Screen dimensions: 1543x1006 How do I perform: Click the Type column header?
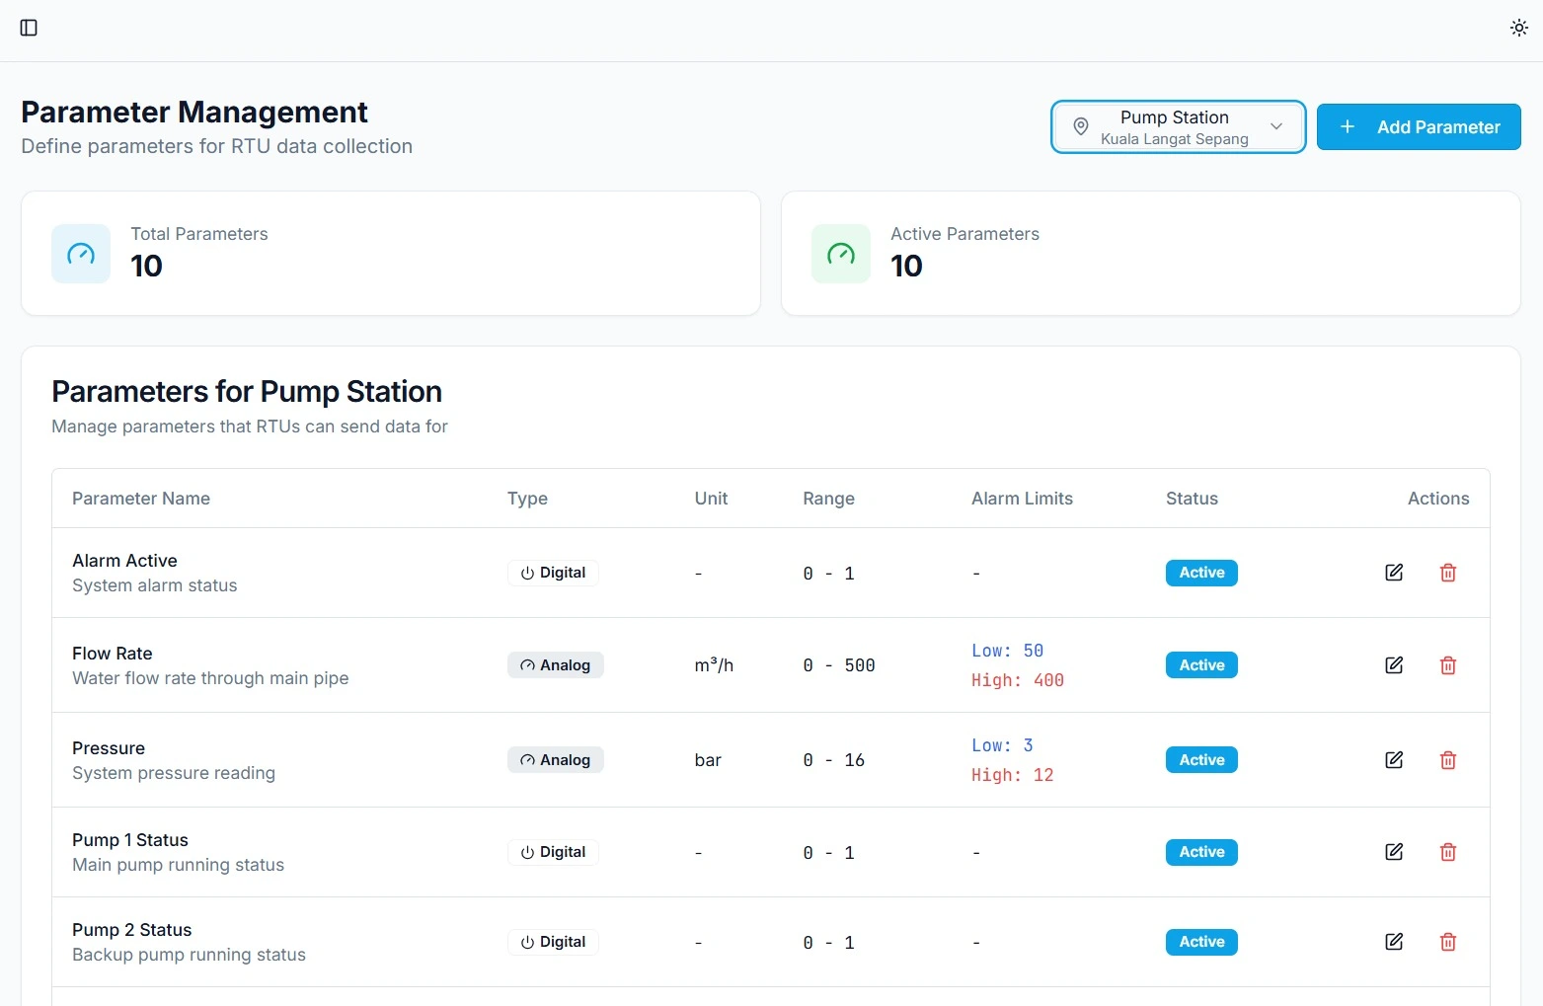point(527,499)
